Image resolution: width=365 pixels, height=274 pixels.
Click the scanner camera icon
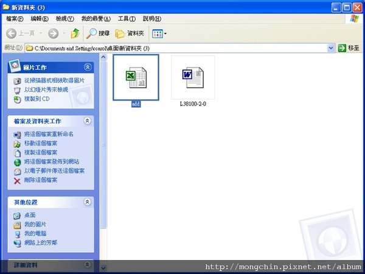[x=17, y=81]
